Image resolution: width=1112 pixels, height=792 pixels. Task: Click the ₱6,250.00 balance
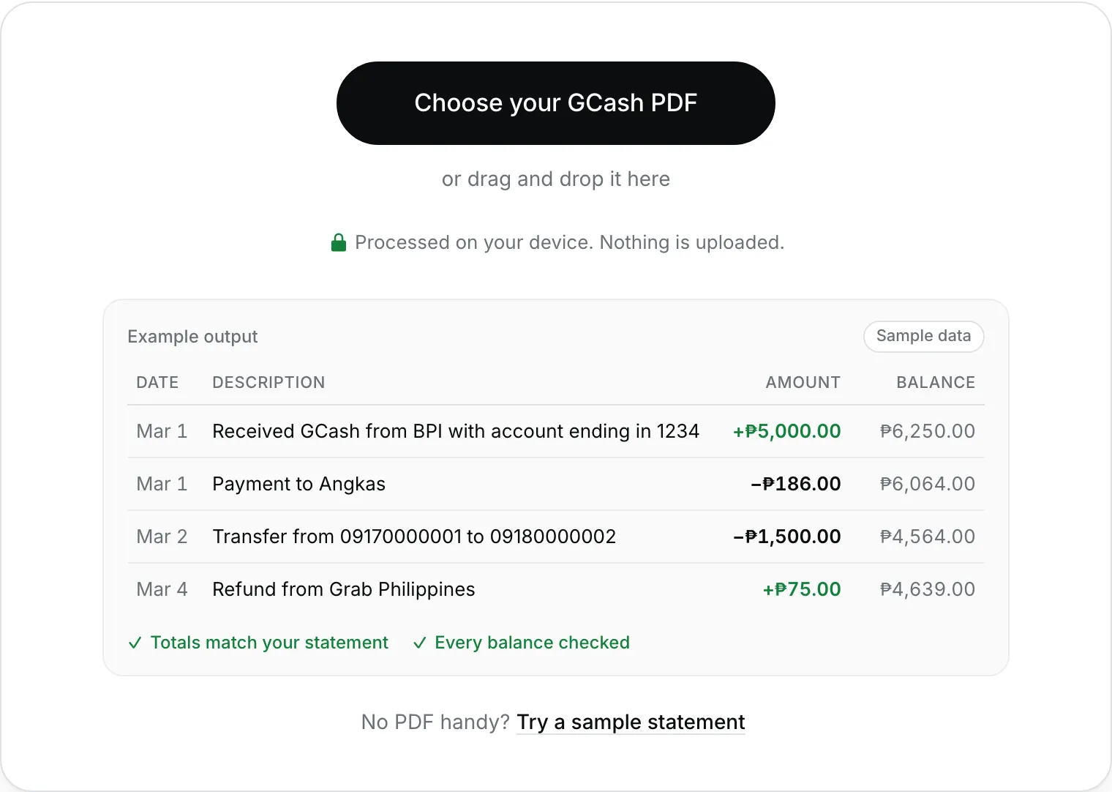tap(928, 431)
